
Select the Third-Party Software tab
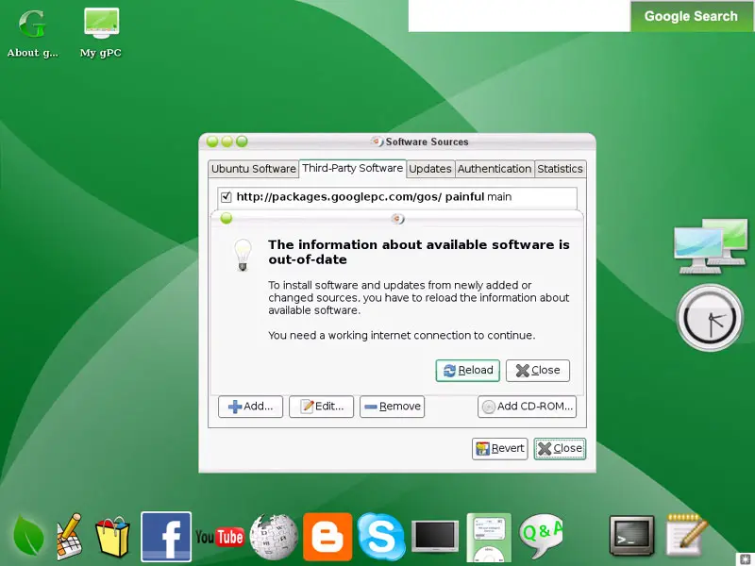(352, 168)
